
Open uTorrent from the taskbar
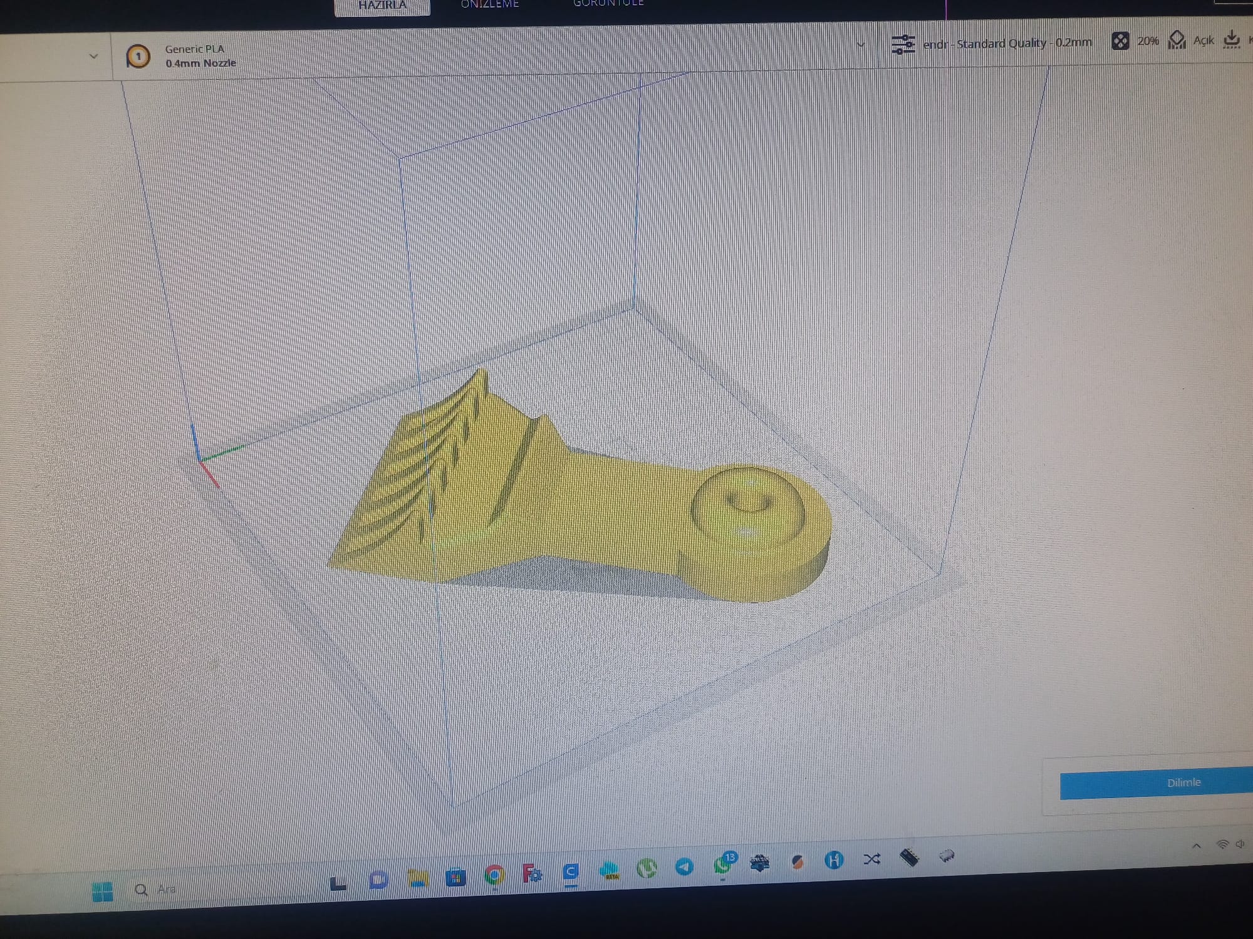tap(647, 868)
